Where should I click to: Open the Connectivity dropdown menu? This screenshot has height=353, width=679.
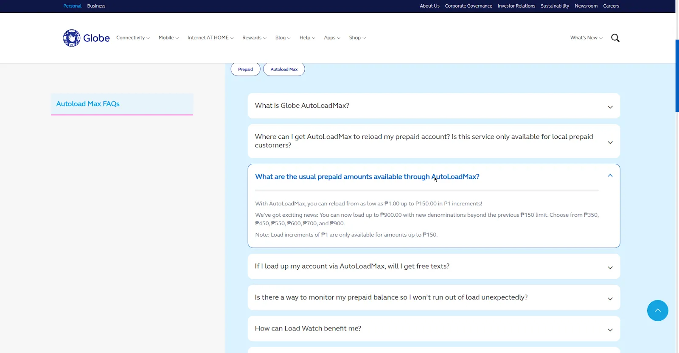coord(133,38)
